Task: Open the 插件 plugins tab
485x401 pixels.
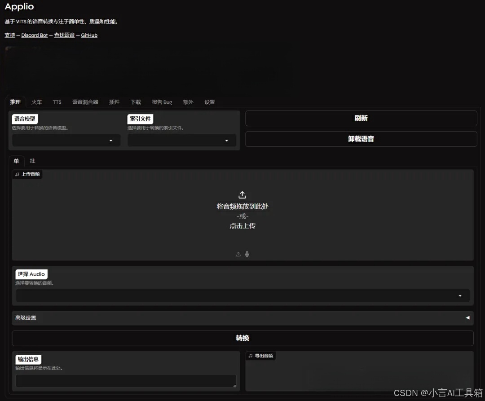Action: click(114, 102)
